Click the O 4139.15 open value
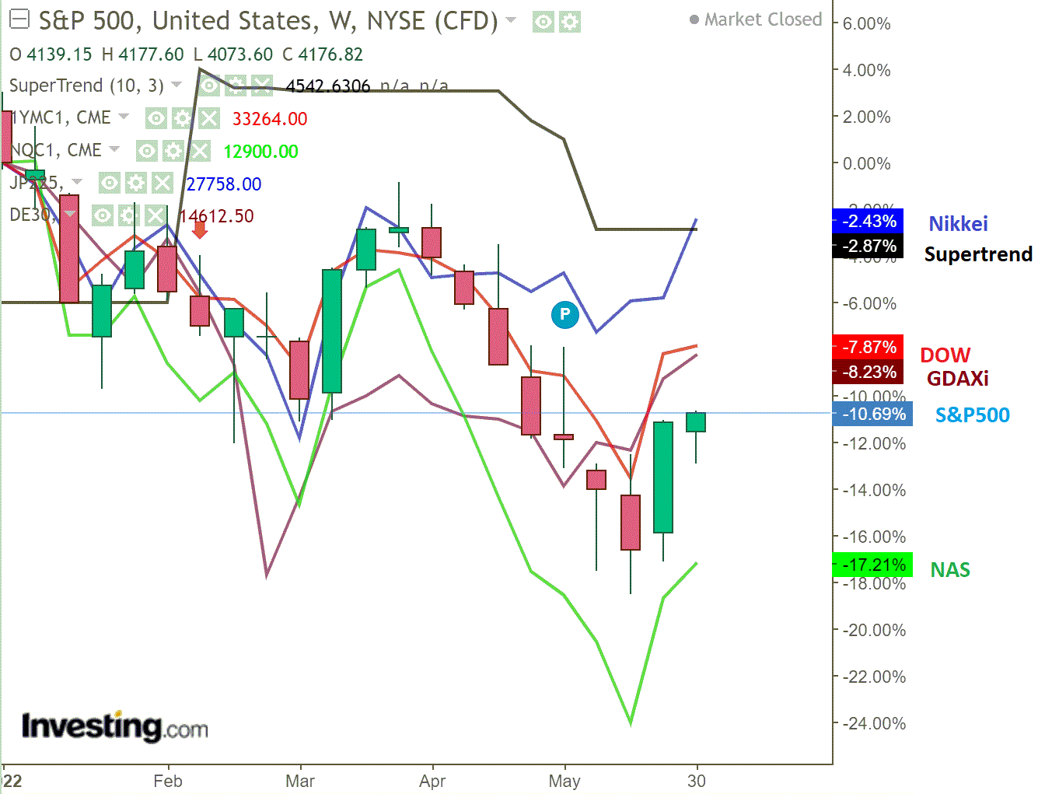Screen dimensions: 1052x794 [51, 54]
